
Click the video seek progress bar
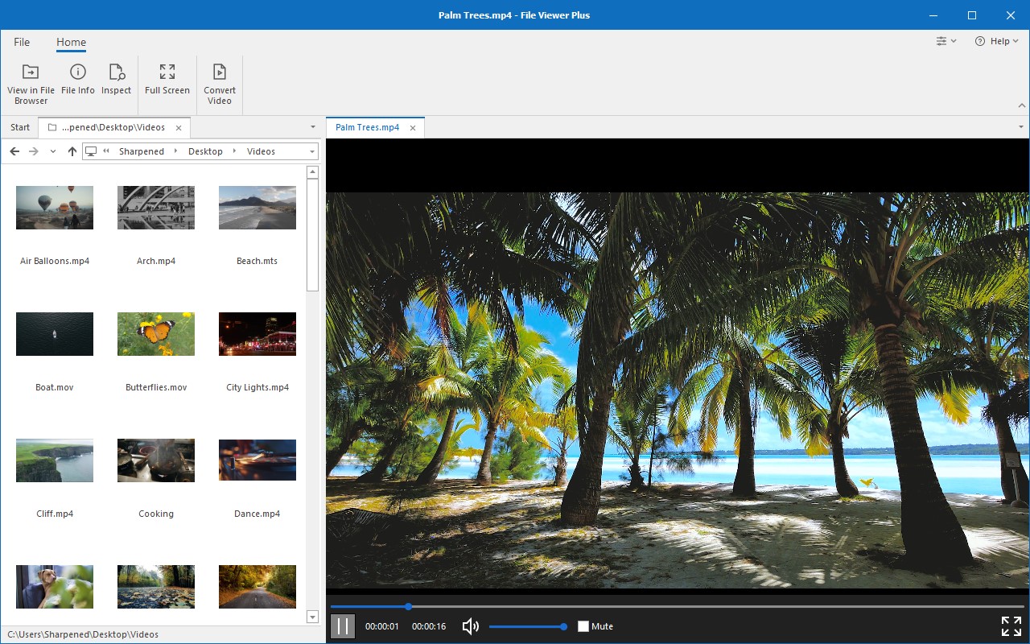[676, 606]
